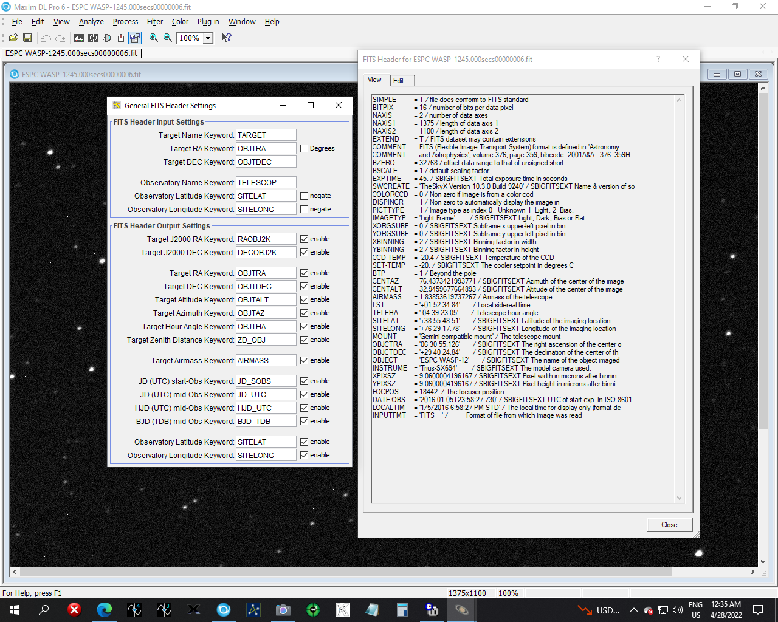This screenshot has height=622, width=778.
Task: Expand the 100% zoom level dropdown
Action: tap(208, 38)
